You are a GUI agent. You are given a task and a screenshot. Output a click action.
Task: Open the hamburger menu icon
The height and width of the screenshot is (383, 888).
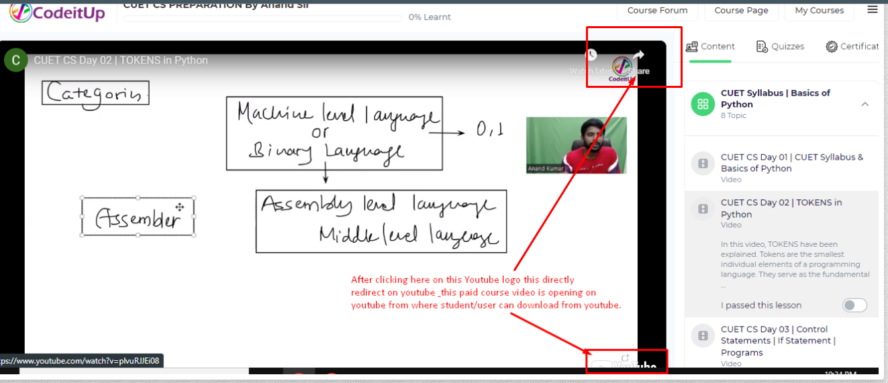click(x=872, y=9)
